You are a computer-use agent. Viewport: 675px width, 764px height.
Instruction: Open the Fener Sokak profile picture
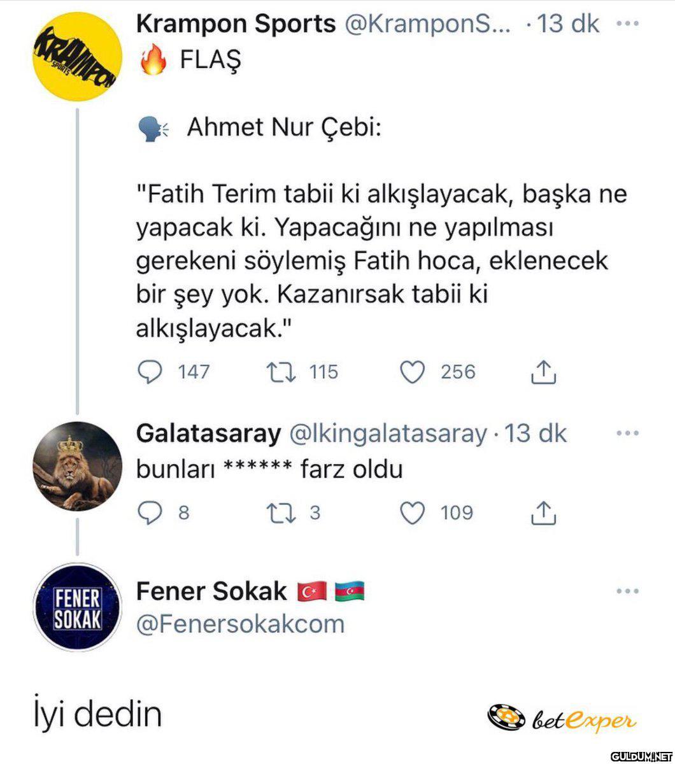pyautogui.click(x=76, y=608)
